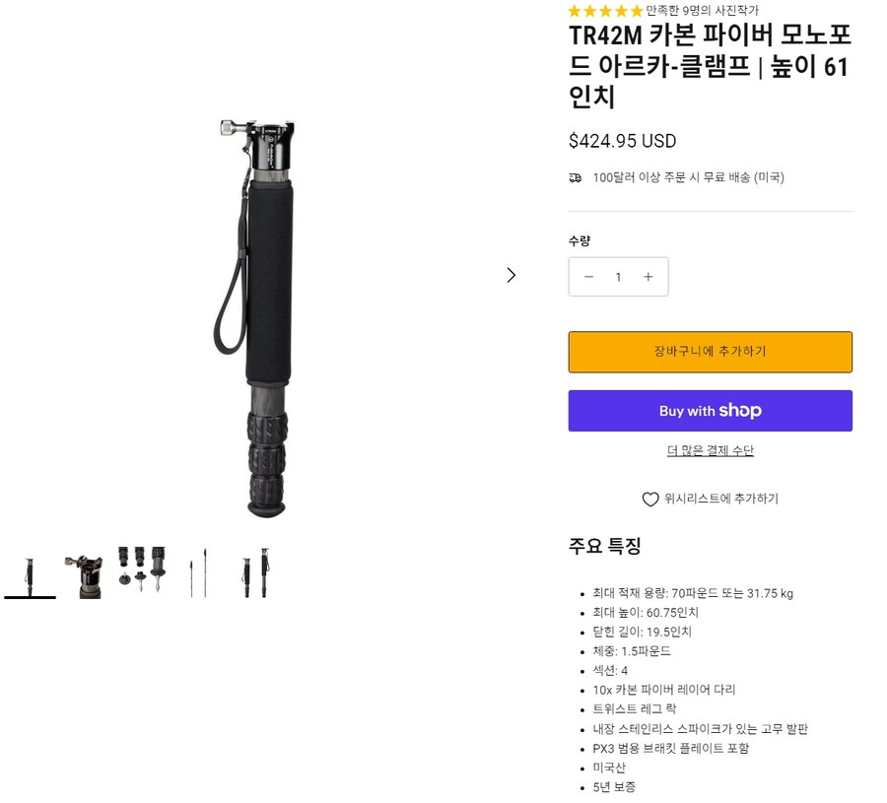Select the clamp head close-up thumbnail
This screenshot has height=803, width=887.
pyautogui.click(x=87, y=572)
